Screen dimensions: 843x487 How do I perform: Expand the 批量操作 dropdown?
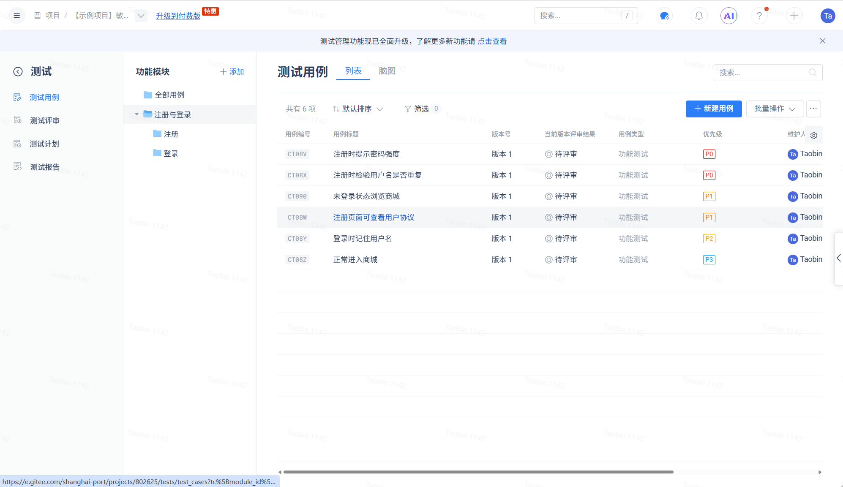[775, 109]
